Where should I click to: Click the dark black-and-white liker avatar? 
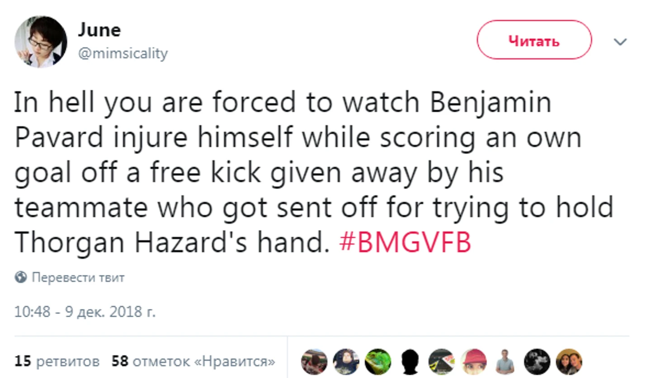click(x=537, y=361)
